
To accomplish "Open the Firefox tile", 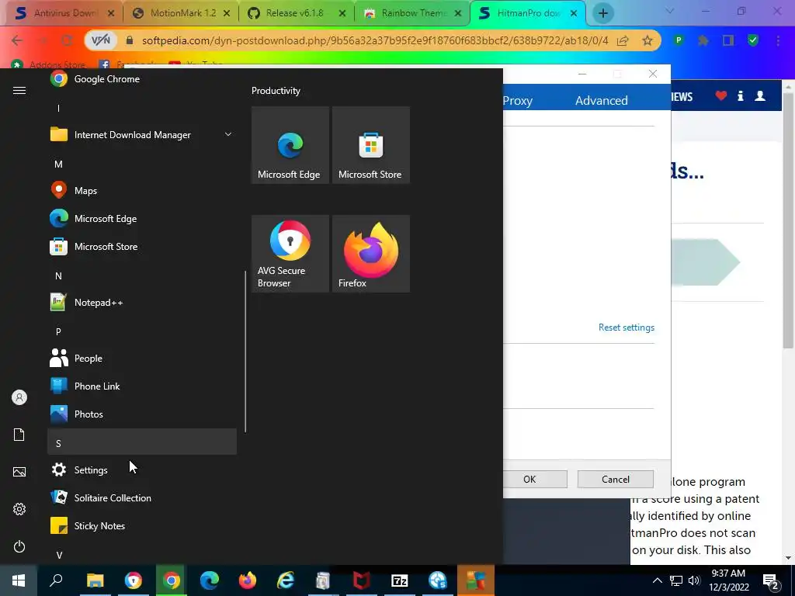I will [x=370, y=254].
